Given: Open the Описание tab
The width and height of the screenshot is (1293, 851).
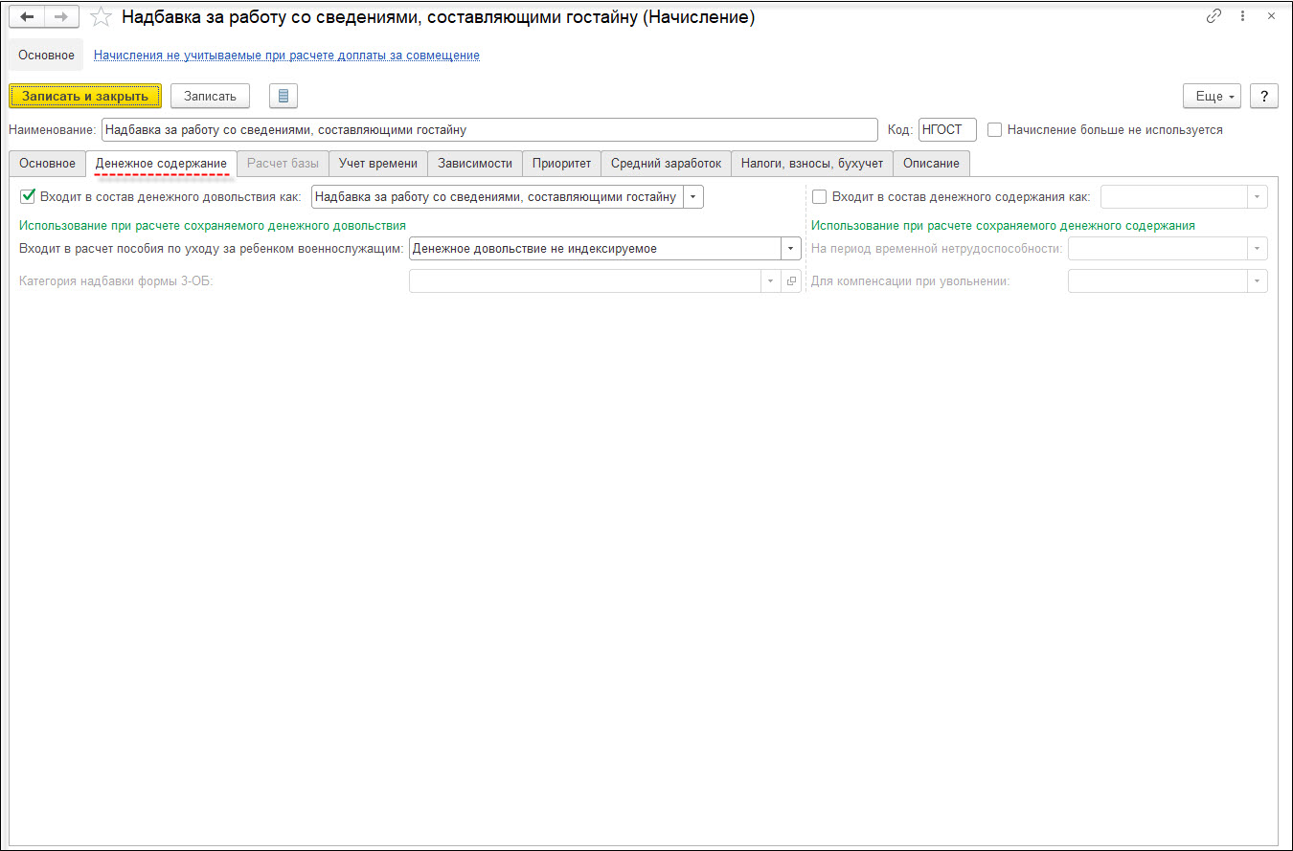Looking at the screenshot, I should 931,164.
